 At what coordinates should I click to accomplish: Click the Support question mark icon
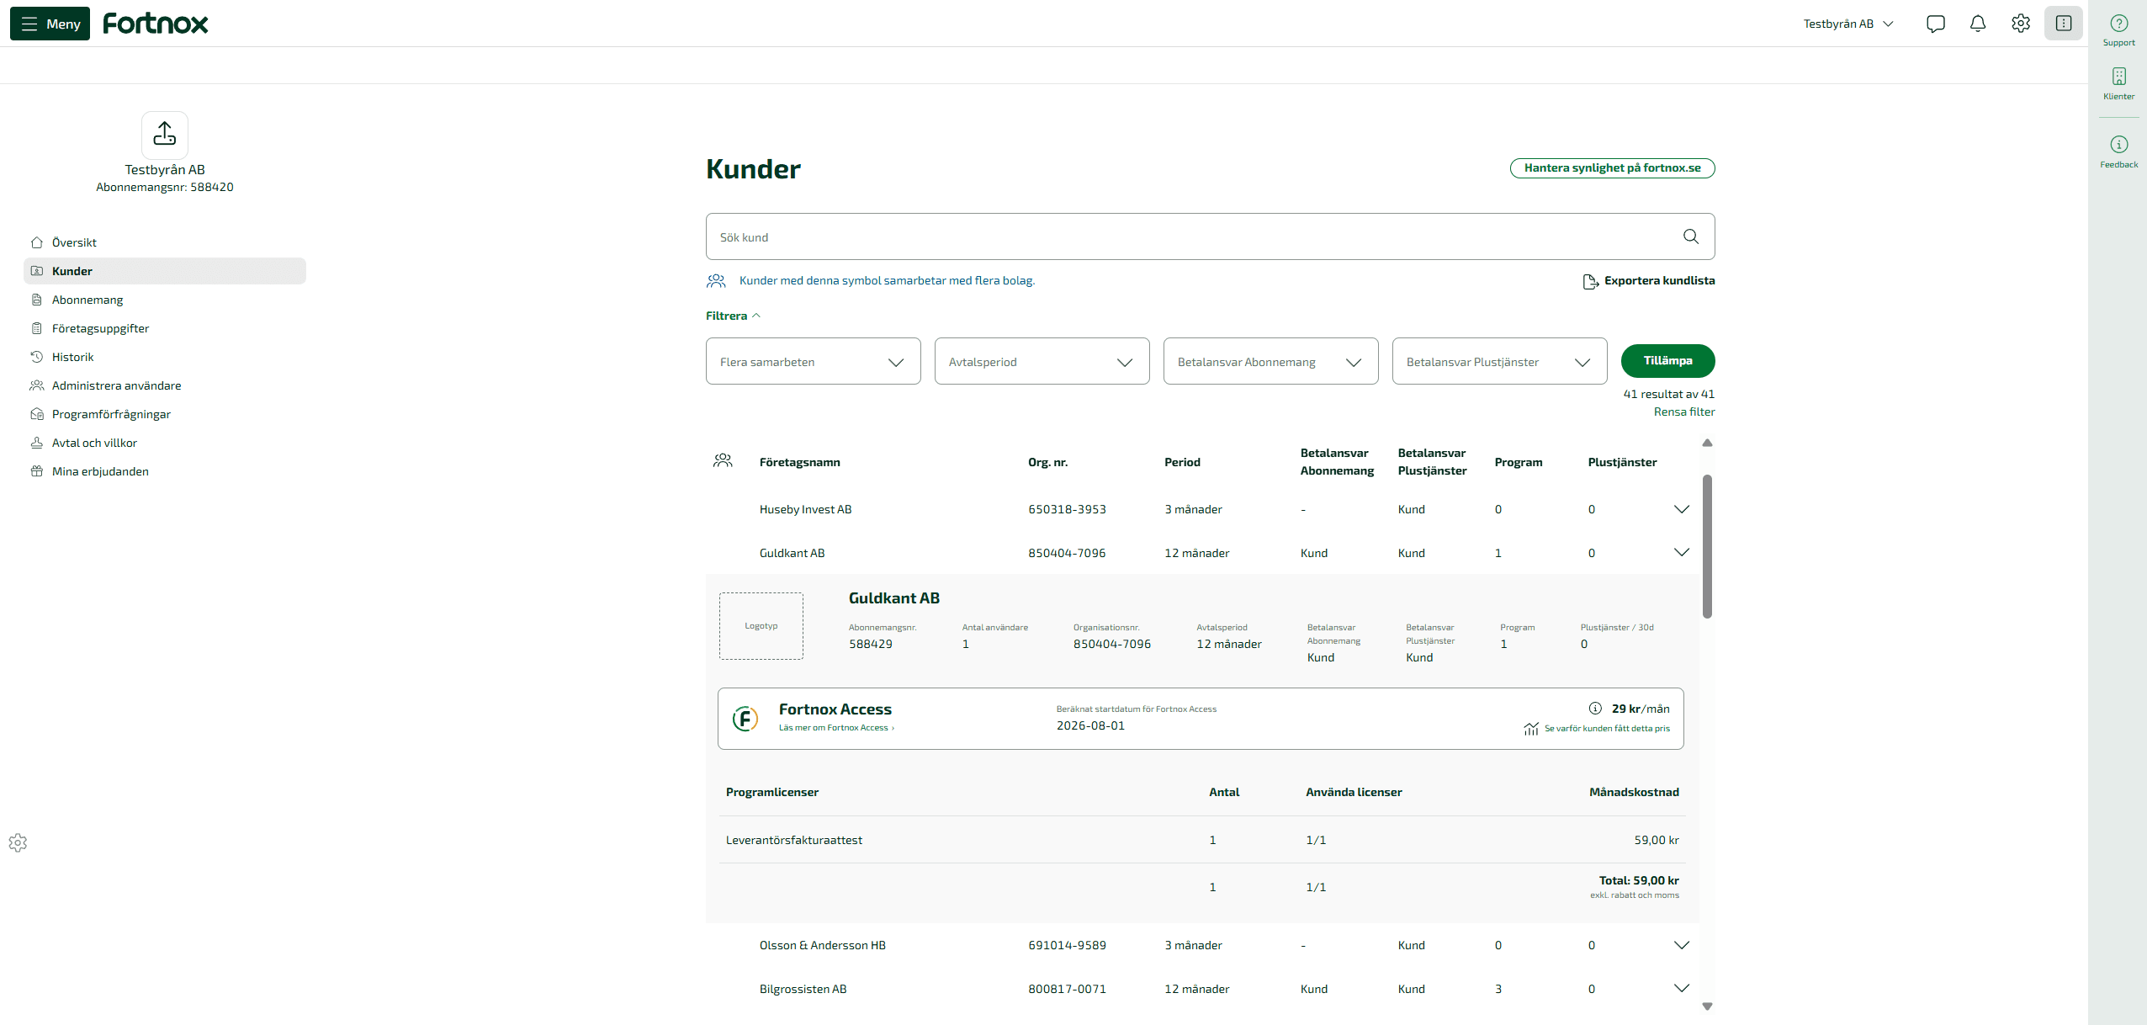point(2118,24)
